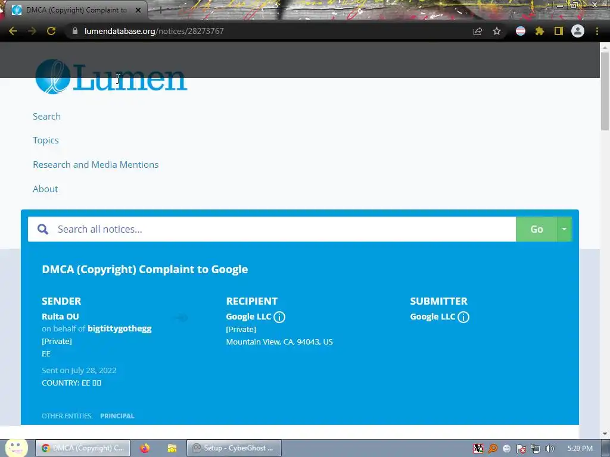Close the DMCA Complaint browser tab
The image size is (610, 457).
pyautogui.click(x=138, y=10)
